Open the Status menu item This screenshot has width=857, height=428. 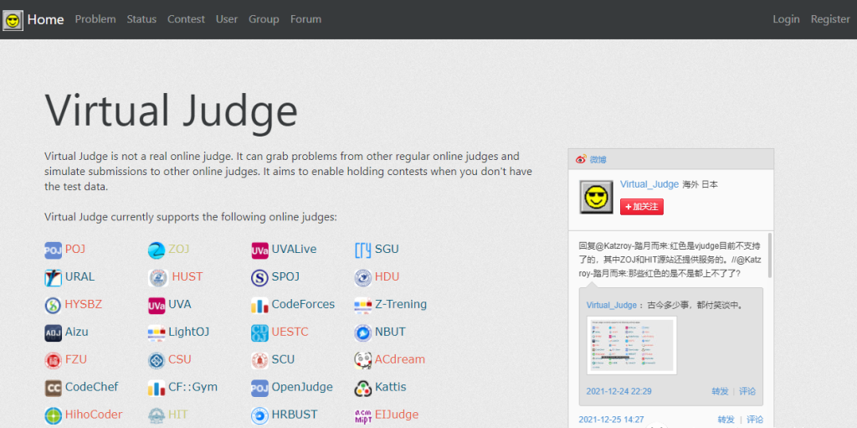(141, 19)
